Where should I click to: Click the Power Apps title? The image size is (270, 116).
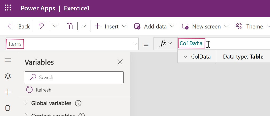coord(38,8)
